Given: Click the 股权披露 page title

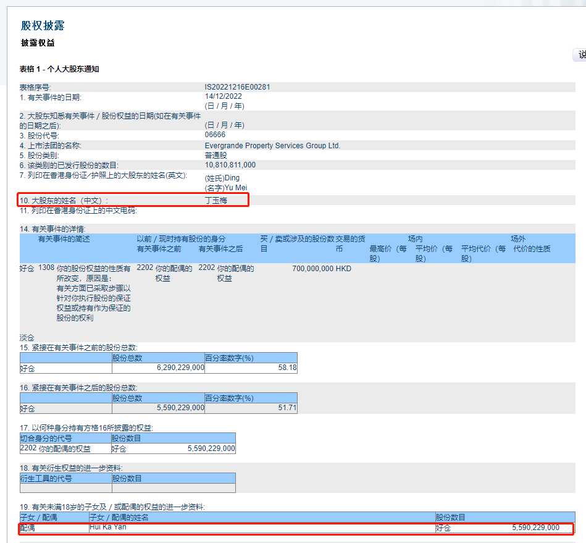Looking at the screenshot, I should (43, 25).
